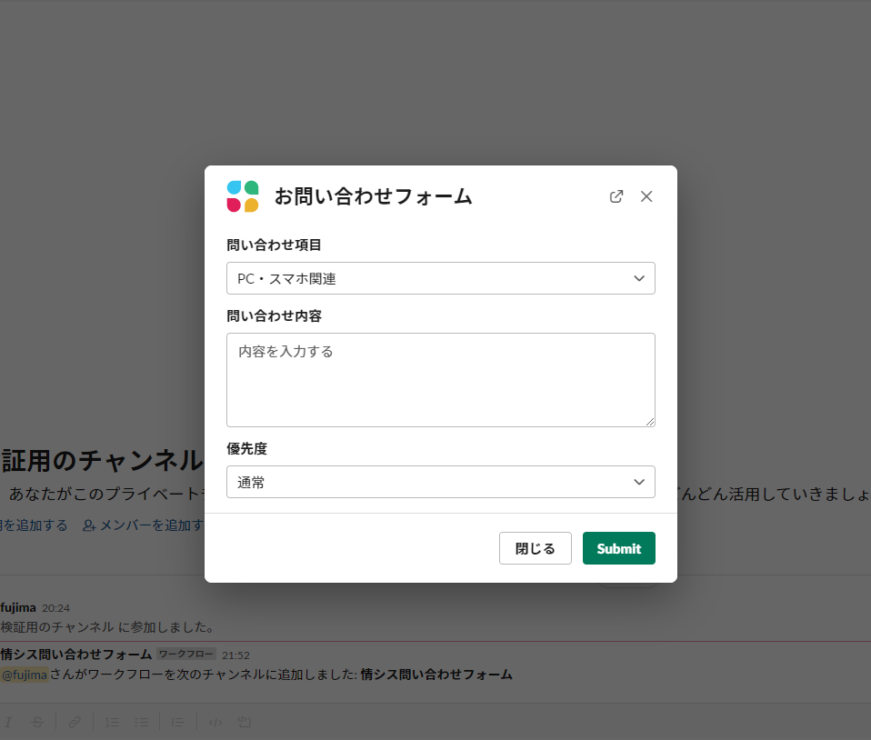Select the ordered list formatting icon
This screenshot has width=871, height=740.
point(112,722)
